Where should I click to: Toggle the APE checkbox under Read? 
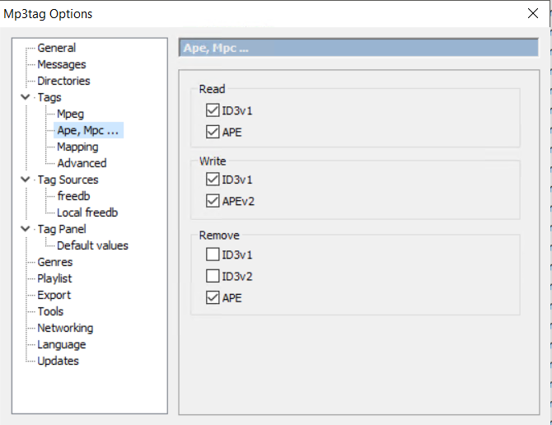pyautogui.click(x=214, y=132)
